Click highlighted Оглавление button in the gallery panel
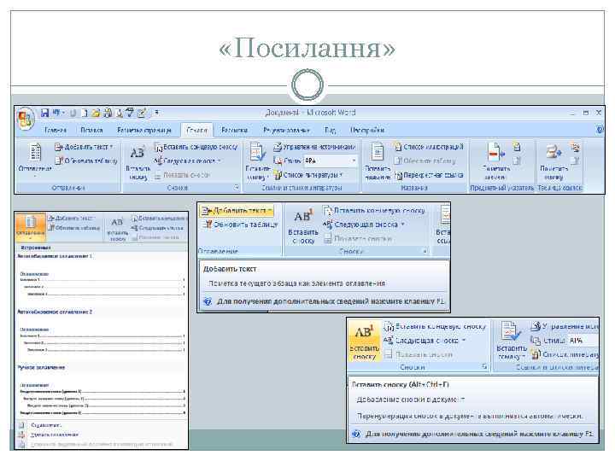 click(31, 226)
